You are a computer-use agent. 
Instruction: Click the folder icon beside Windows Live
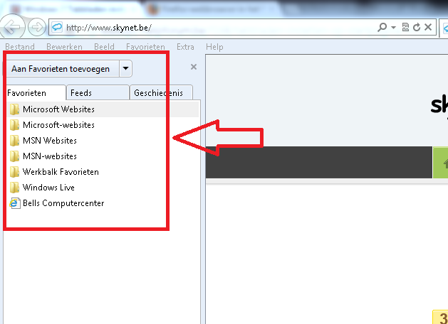click(14, 188)
